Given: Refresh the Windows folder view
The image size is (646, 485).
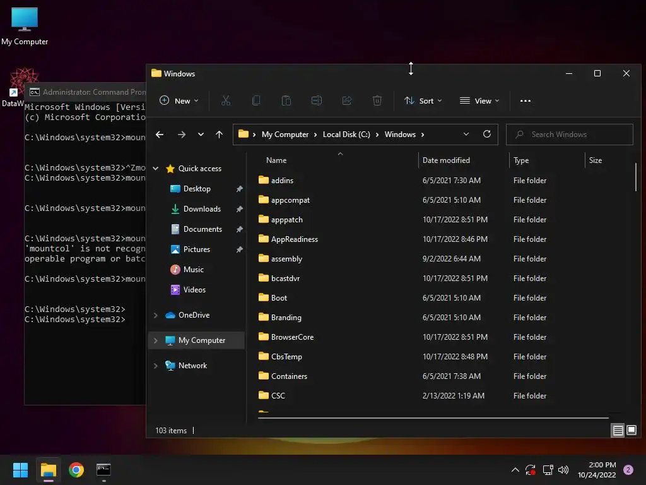Looking at the screenshot, I should point(487,134).
